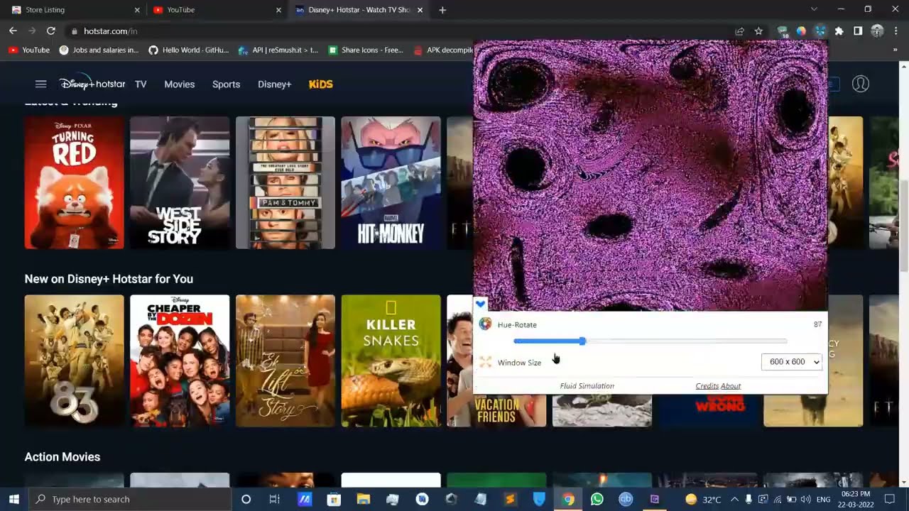The width and height of the screenshot is (909, 511).
Task: Open the 83 movie poster
Action: [74, 361]
